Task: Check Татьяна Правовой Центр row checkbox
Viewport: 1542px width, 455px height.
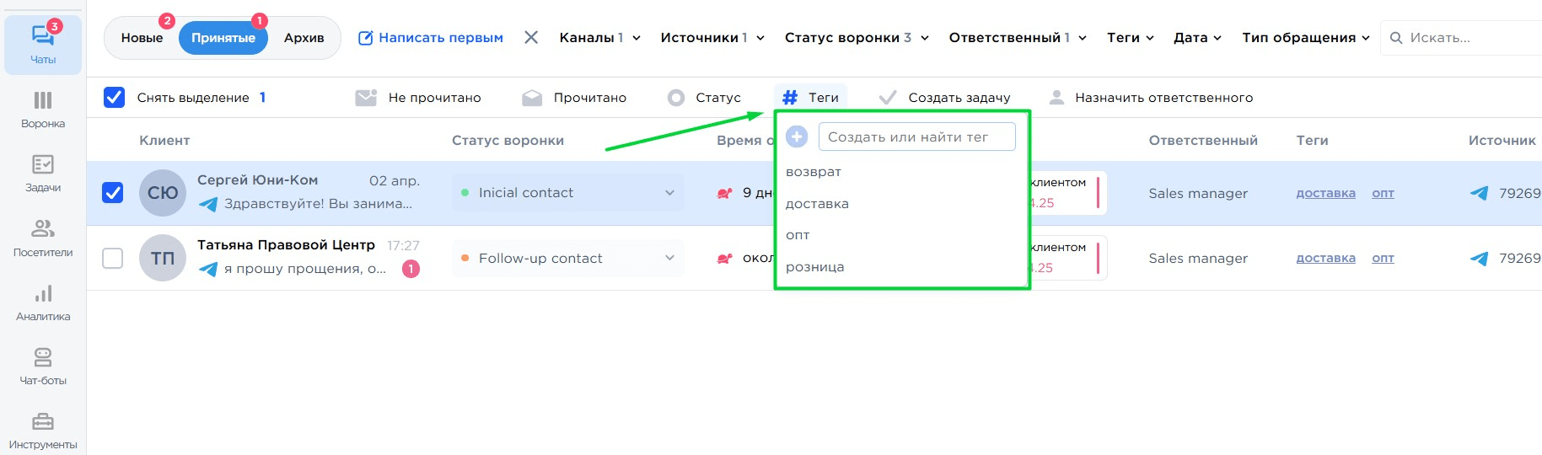Action: tap(112, 258)
